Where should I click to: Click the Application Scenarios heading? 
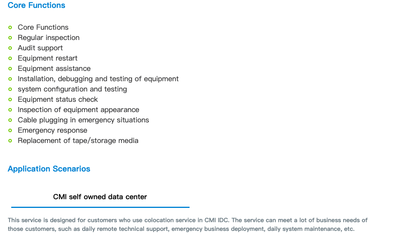(x=49, y=169)
